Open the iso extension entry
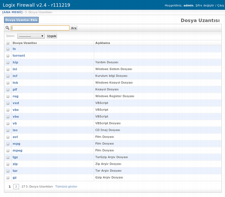This screenshot has height=197, width=225. click(x=15, y=130)
